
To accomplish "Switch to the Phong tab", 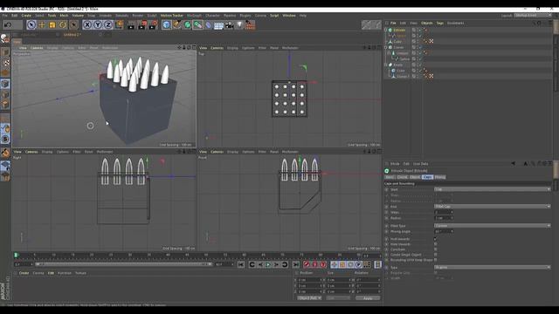I will 440,177.
